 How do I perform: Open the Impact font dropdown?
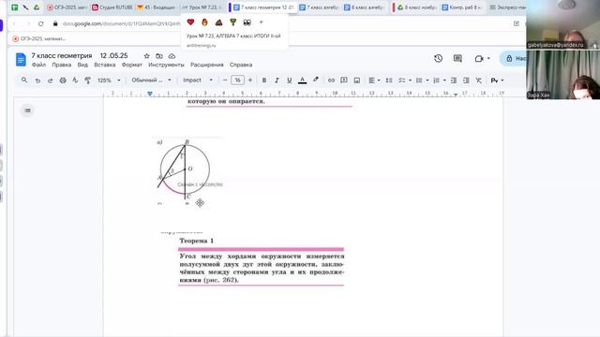point(198,81)
